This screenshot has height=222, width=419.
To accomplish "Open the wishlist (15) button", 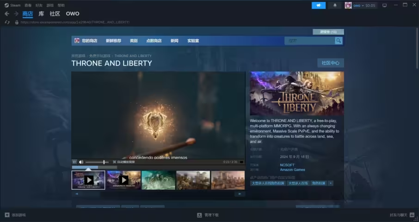I will pyautogui.click(x=328, y=32).
